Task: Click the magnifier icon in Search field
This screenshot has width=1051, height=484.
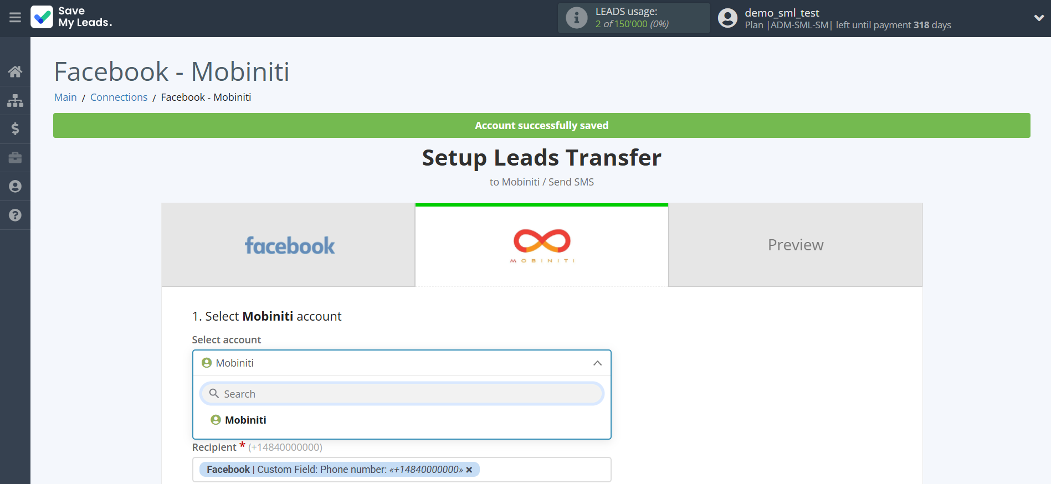Action: (214, 394)
